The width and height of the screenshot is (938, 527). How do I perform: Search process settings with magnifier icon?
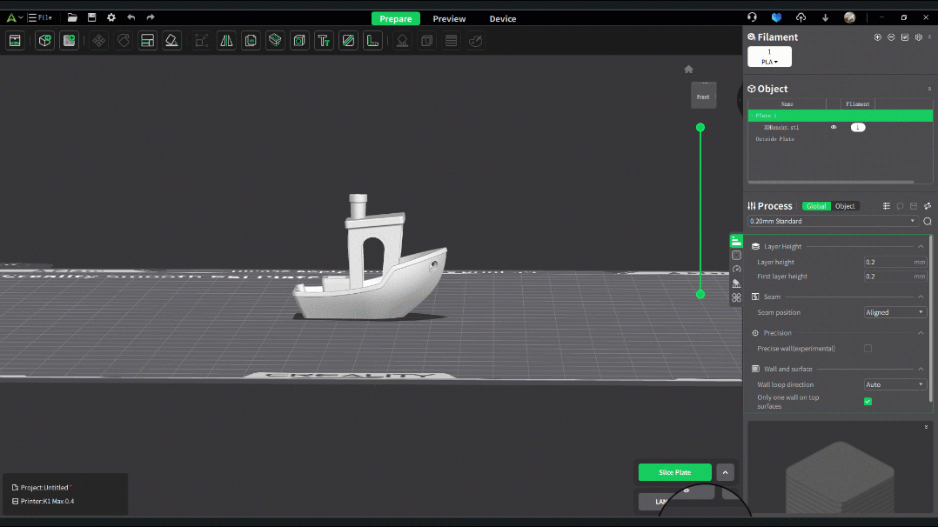coord(928,222)
